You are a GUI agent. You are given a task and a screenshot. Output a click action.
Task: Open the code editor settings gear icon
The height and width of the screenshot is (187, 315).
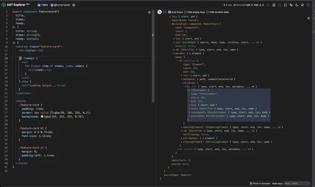coord(149,12)
